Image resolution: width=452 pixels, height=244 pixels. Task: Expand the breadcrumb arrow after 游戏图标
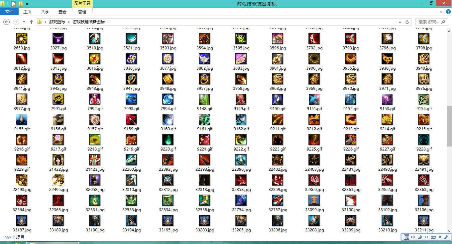click(x=69, y=22)
